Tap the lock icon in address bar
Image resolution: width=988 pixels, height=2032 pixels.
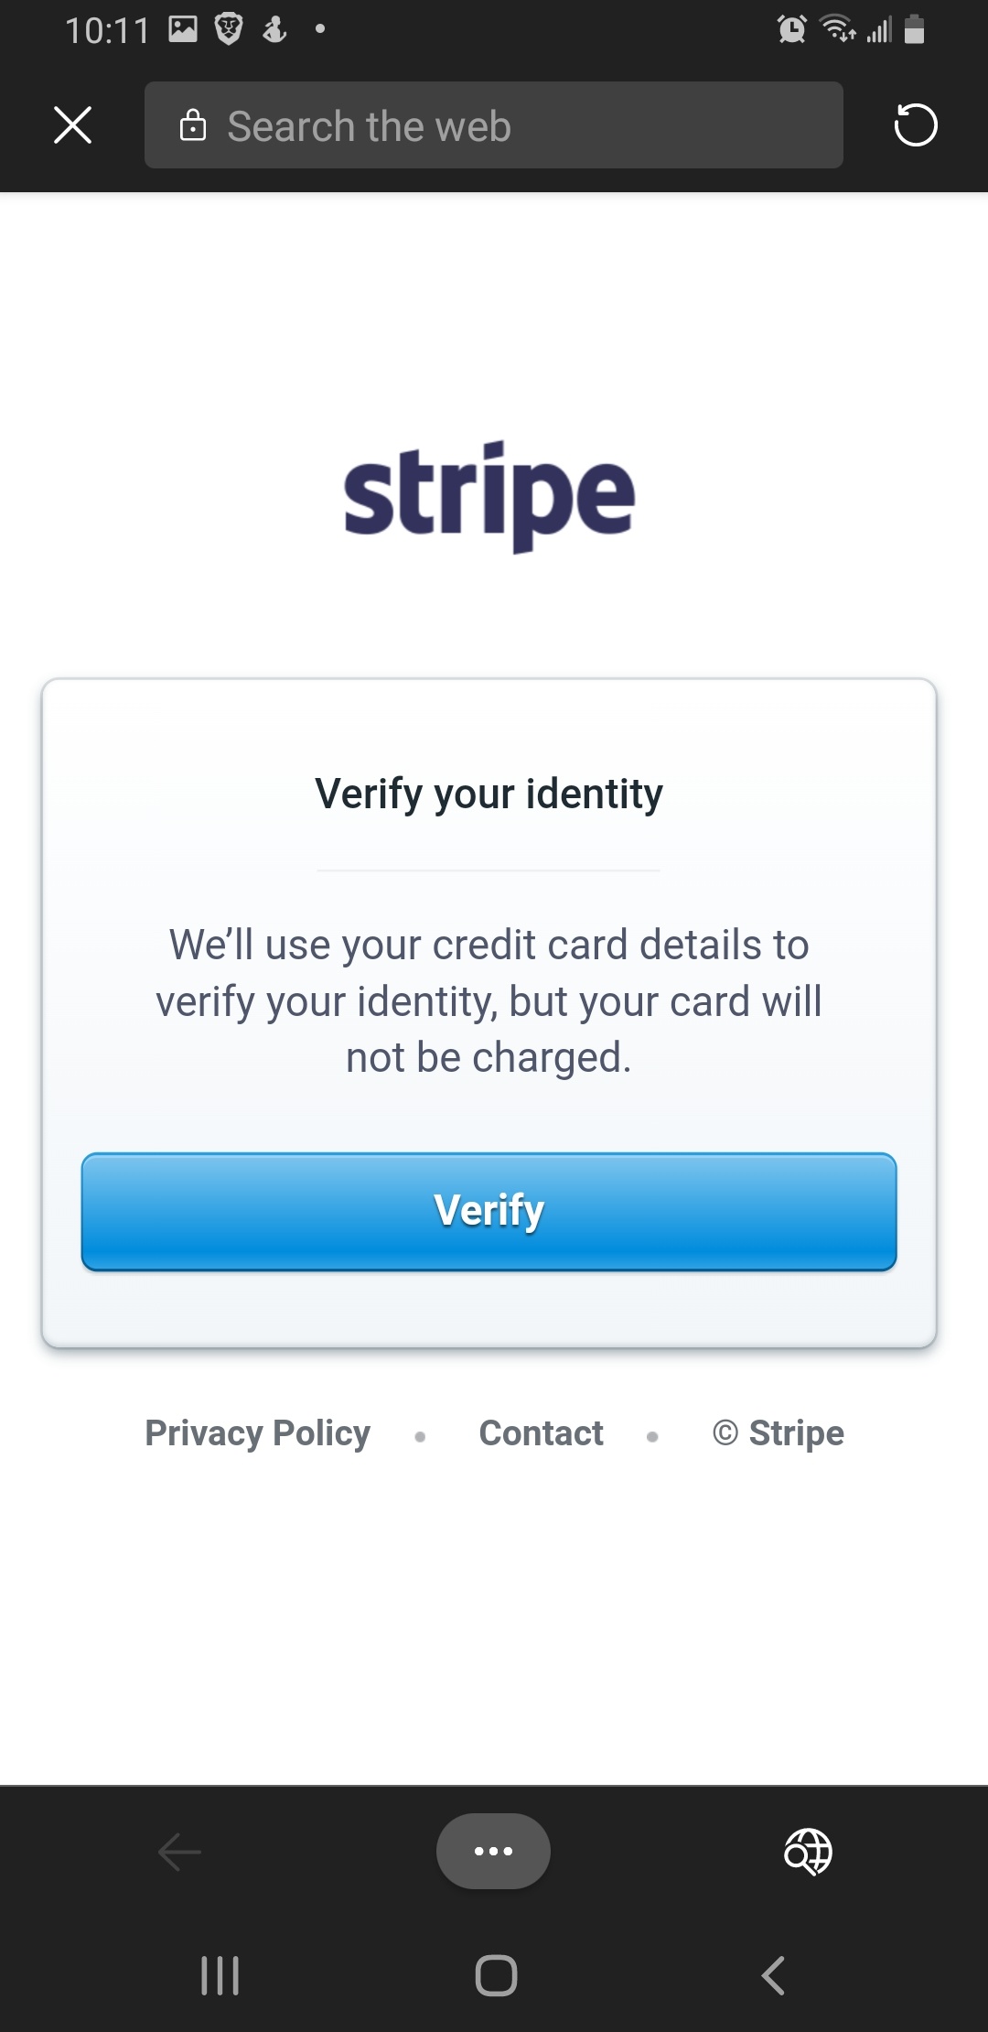(x=193, y=125)
